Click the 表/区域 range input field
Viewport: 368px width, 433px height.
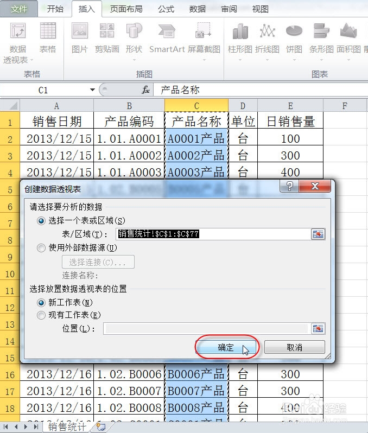tap(213, 234)
